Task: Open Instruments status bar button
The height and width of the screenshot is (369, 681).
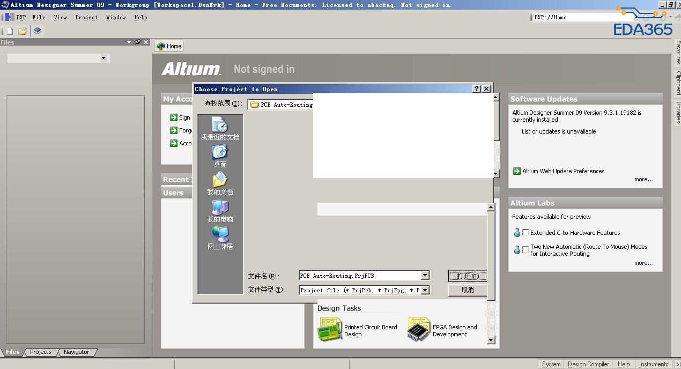Action: (x=654, y=364)
